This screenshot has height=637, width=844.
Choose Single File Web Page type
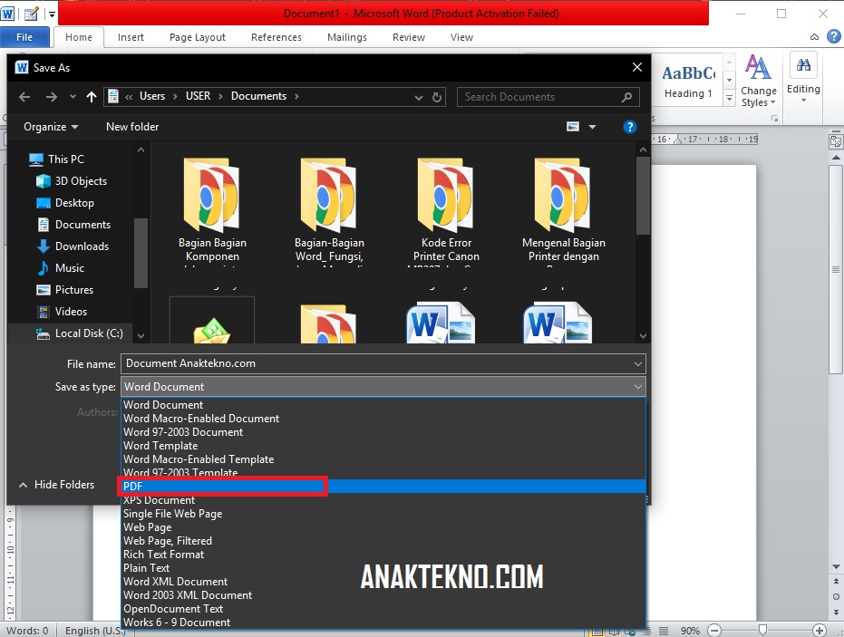(x=383, y=514)
